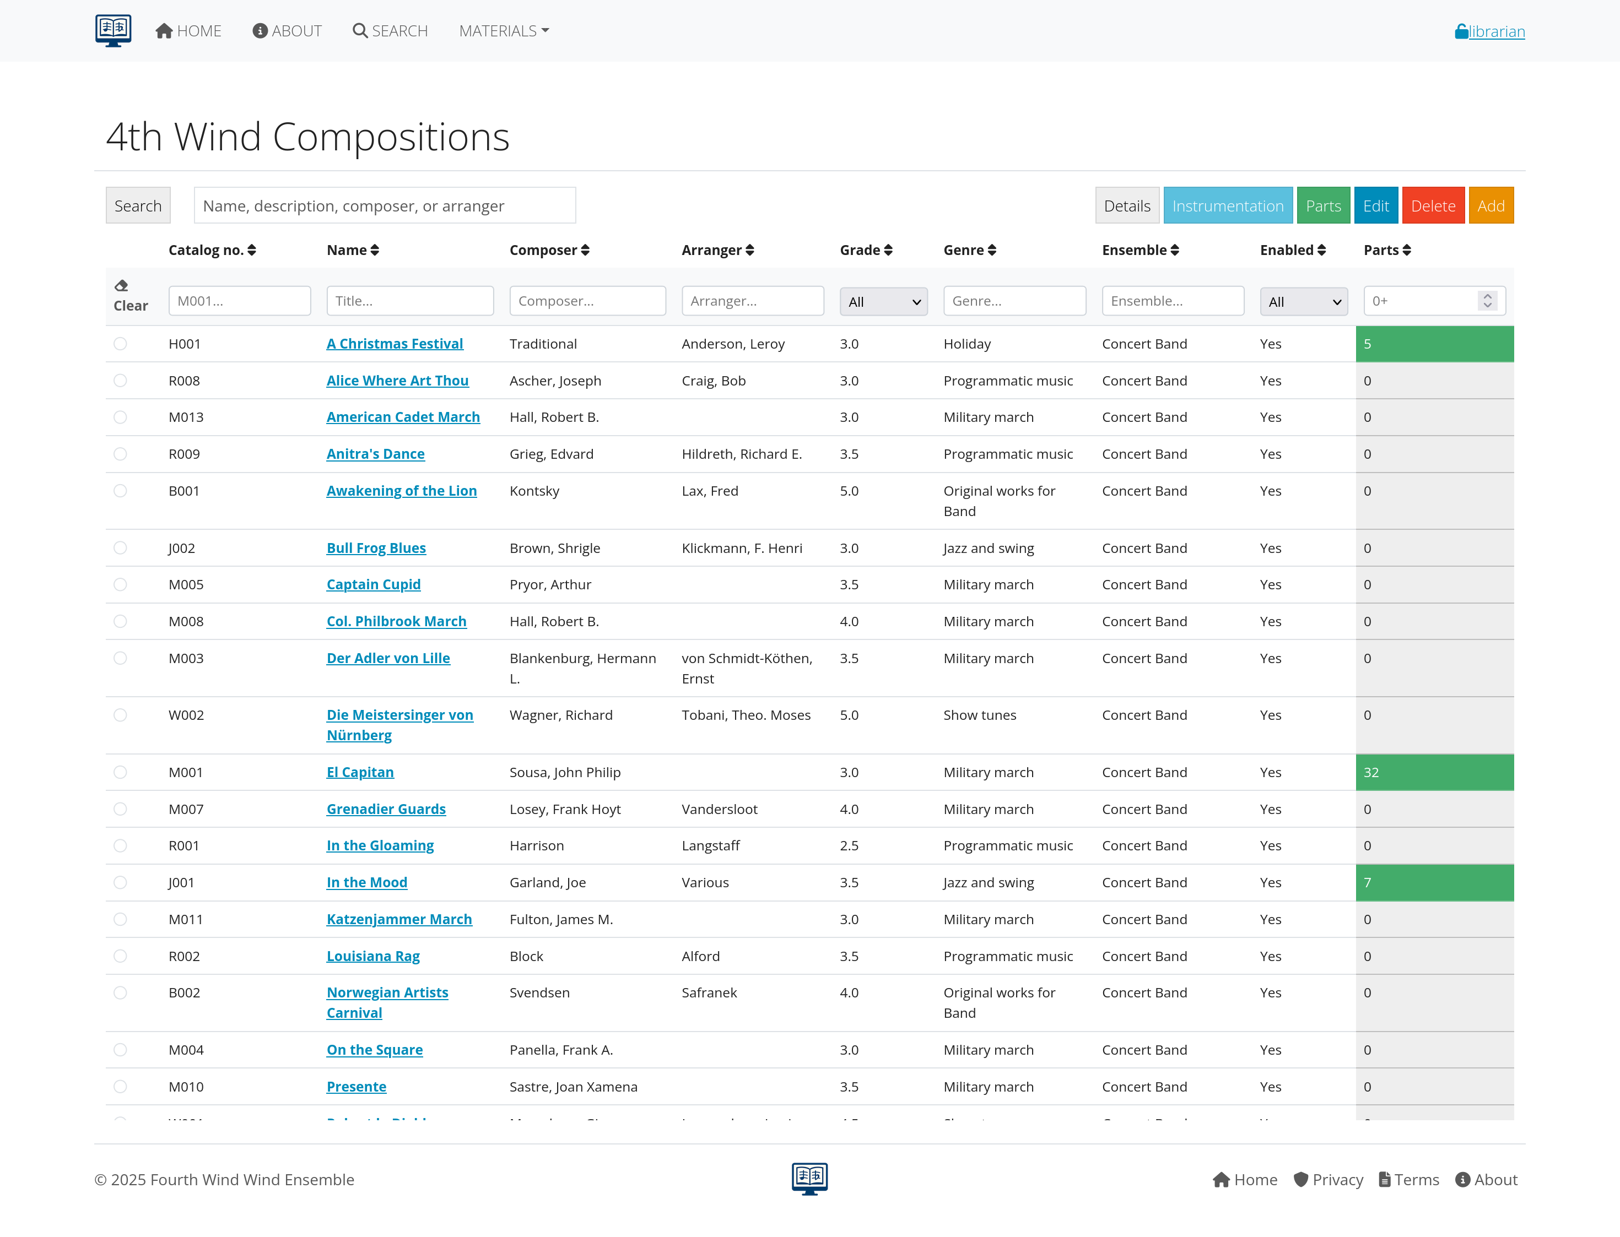The height and width of the screenshot is (1237, 1620).
Task: Increase the Parts filter using its stepper
Action: point(1487,296)
